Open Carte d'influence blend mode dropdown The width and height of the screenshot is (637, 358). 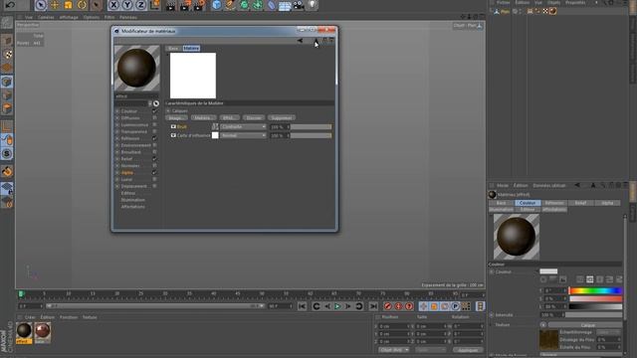tap(243, 135)
